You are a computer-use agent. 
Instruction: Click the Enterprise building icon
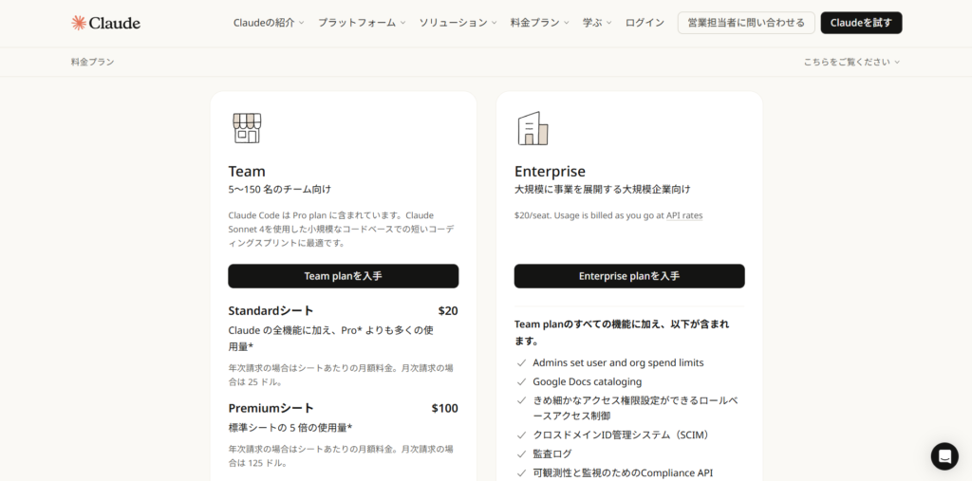point(533,128)
